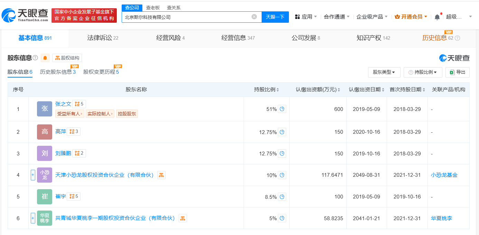Open 历史信息 help question mark
This screenshot has width=479, height=235.
coord(457,38)
